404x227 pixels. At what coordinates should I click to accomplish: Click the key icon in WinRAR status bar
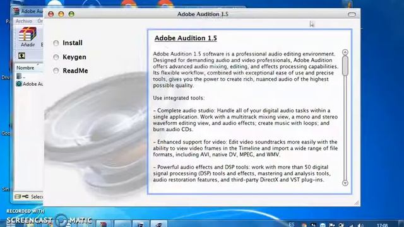click(25, 197)
